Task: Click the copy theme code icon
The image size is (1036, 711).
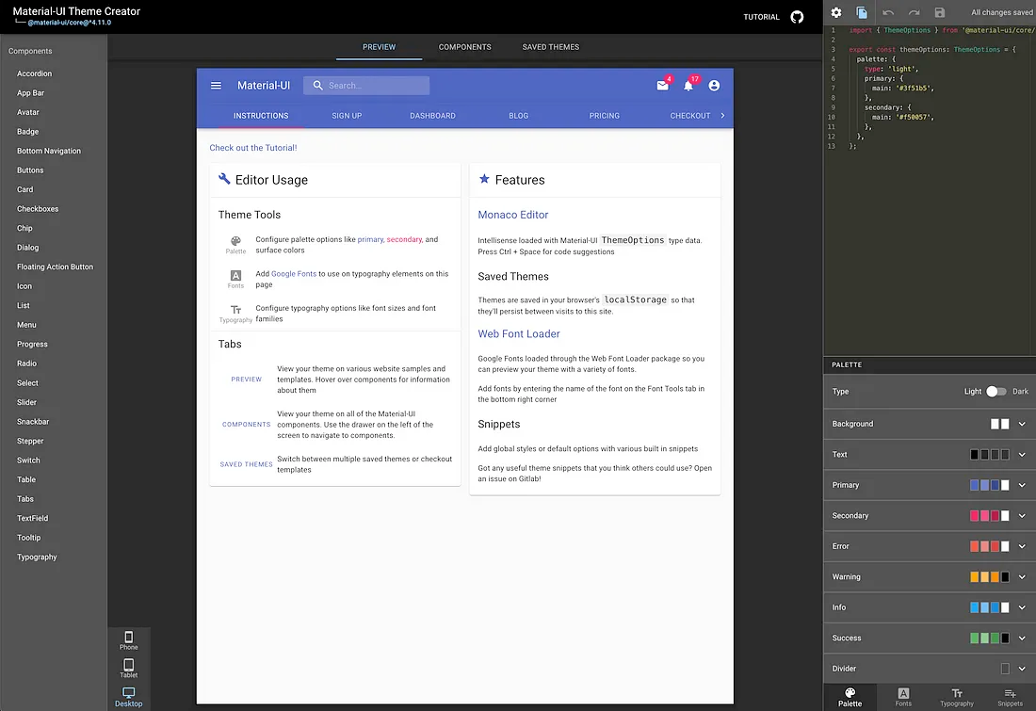Action: coord(862,12)
